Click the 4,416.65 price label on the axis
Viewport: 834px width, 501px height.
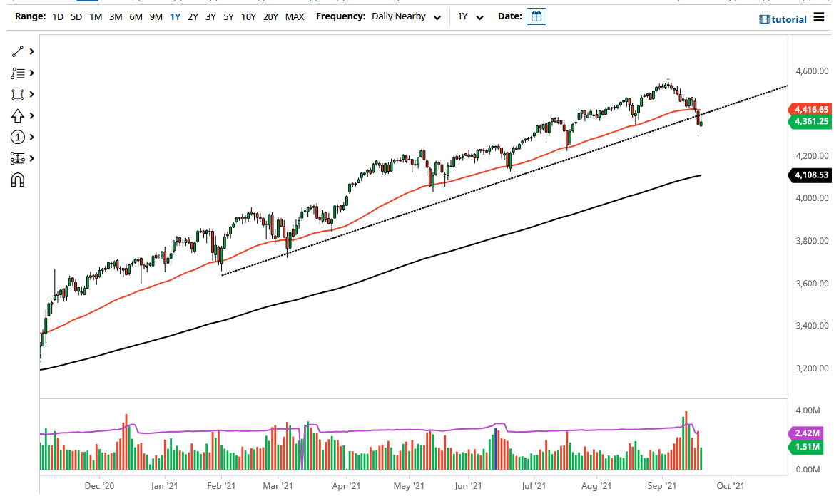tap(812, 110)
